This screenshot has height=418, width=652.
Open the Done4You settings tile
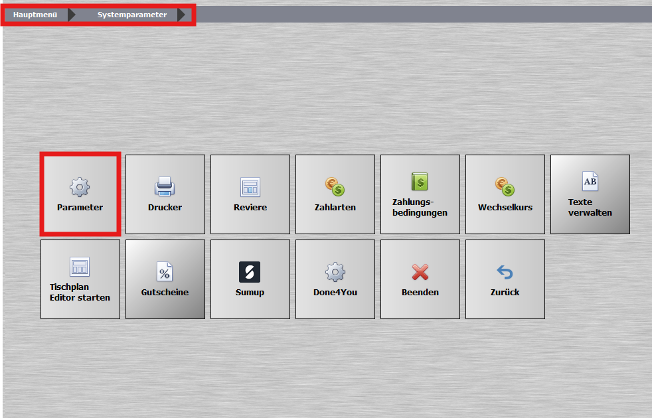tap(335, 279)
